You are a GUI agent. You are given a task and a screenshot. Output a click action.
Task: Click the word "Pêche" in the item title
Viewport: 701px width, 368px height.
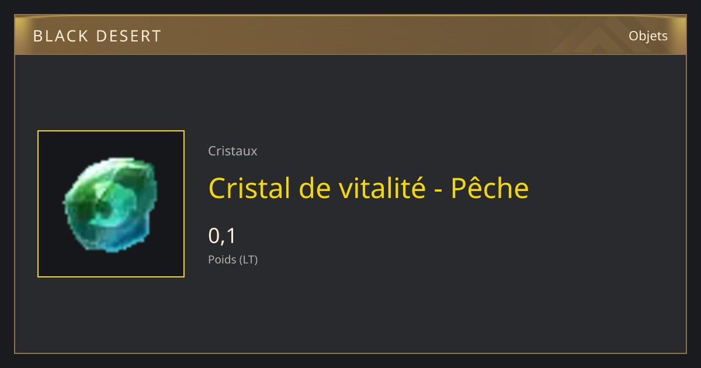click(490, 188)
